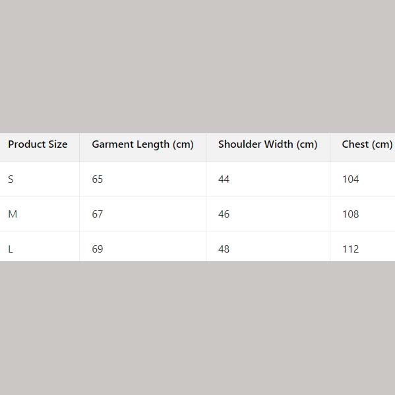Click chest value 104

point(350,179)
